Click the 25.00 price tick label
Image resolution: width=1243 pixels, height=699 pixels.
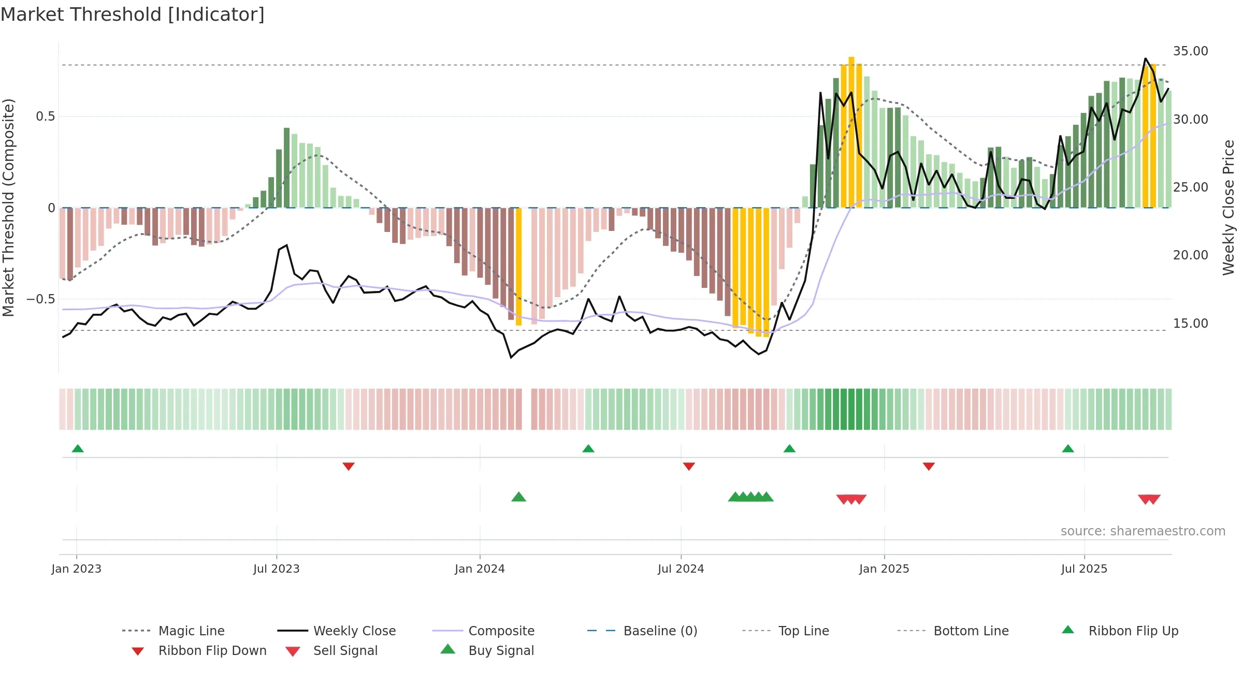tap(1191, 187)
